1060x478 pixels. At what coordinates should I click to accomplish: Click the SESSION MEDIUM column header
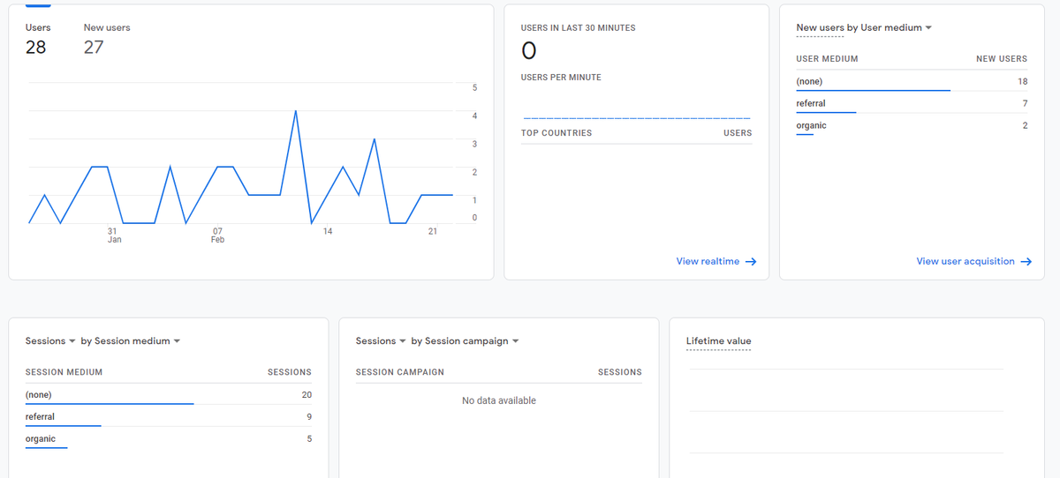point(64,372)
